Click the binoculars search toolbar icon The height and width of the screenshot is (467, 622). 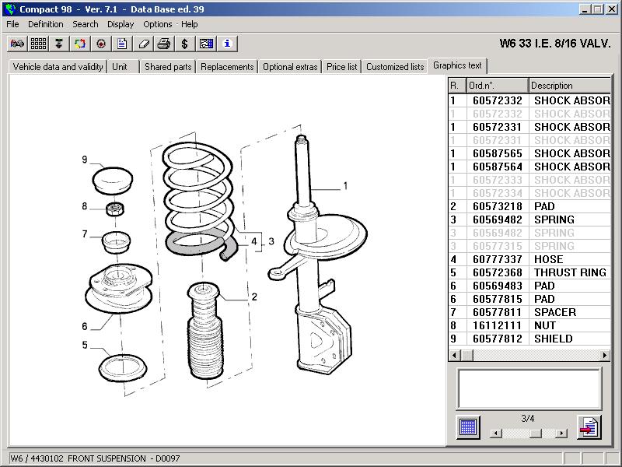[x=17, y=44]
